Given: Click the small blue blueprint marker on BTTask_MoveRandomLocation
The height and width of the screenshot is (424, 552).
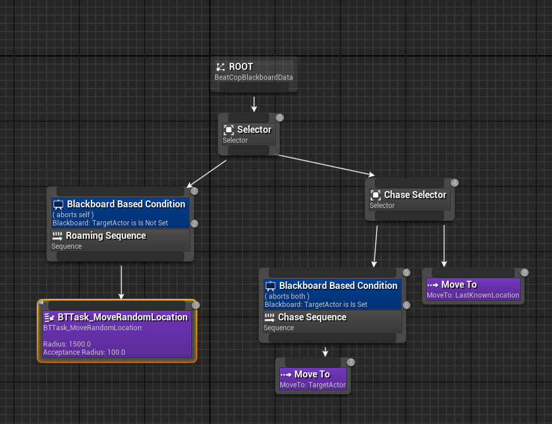Looking at the screenshot, I should point(41,302).
